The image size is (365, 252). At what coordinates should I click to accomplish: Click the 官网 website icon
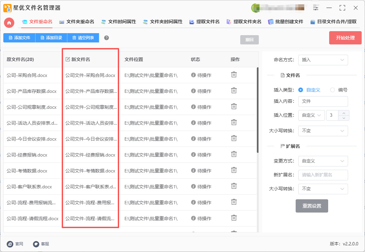tap(10, 244)
